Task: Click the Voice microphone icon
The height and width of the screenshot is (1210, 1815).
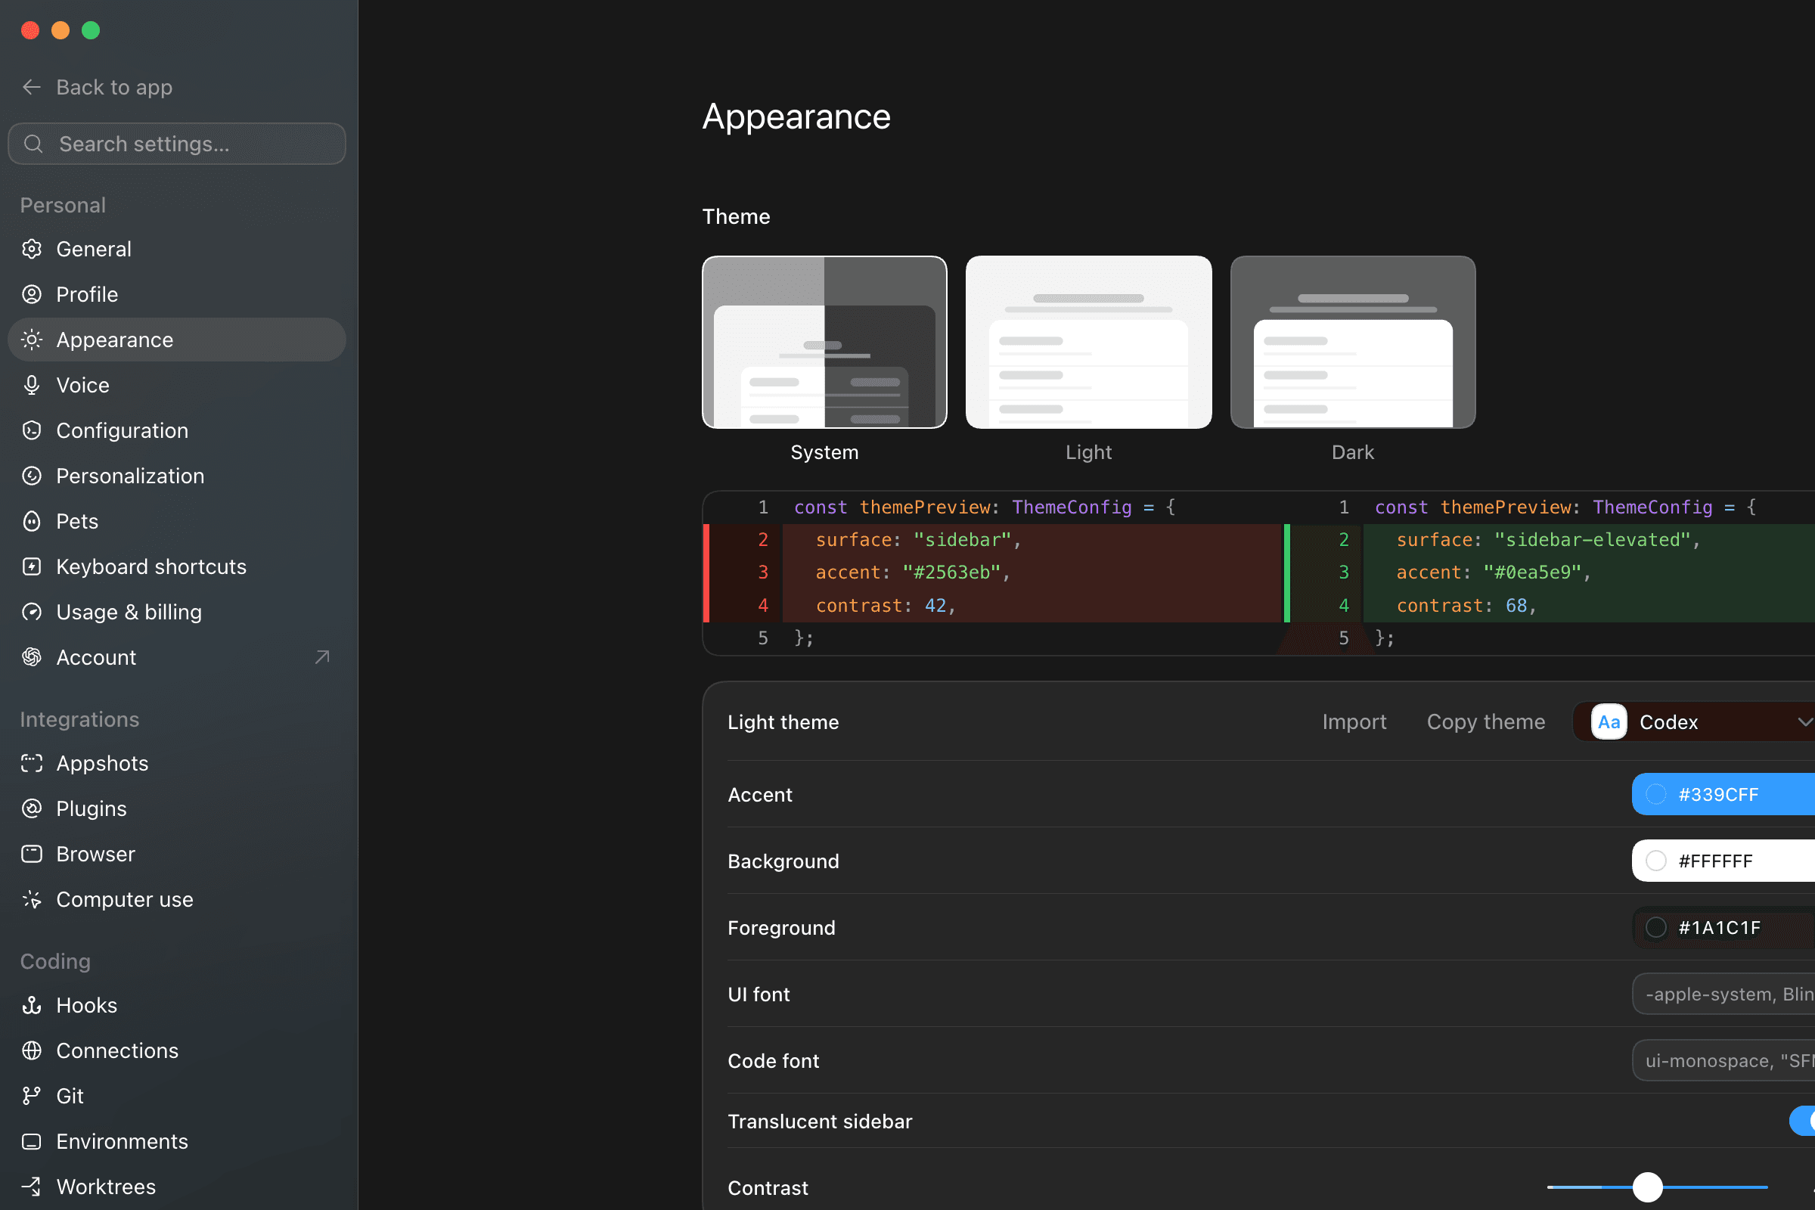Action: point(32,385)
